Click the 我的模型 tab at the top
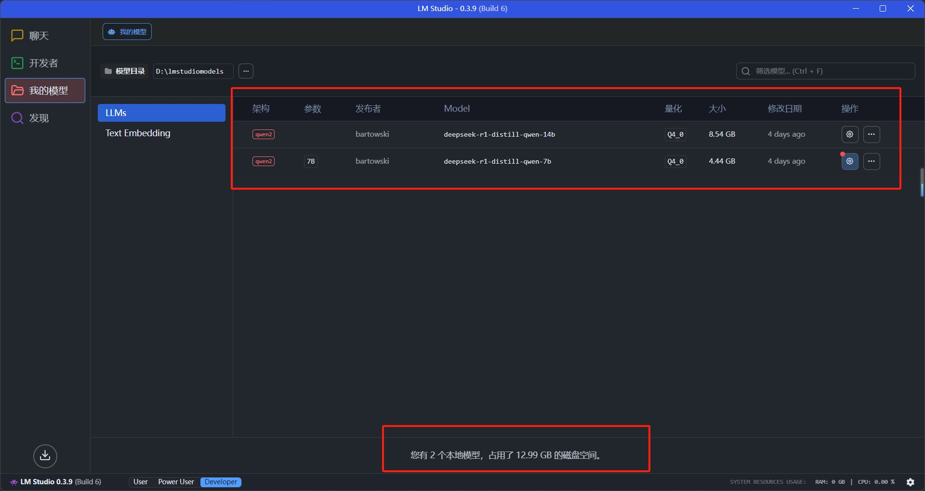 coord(127,32)
